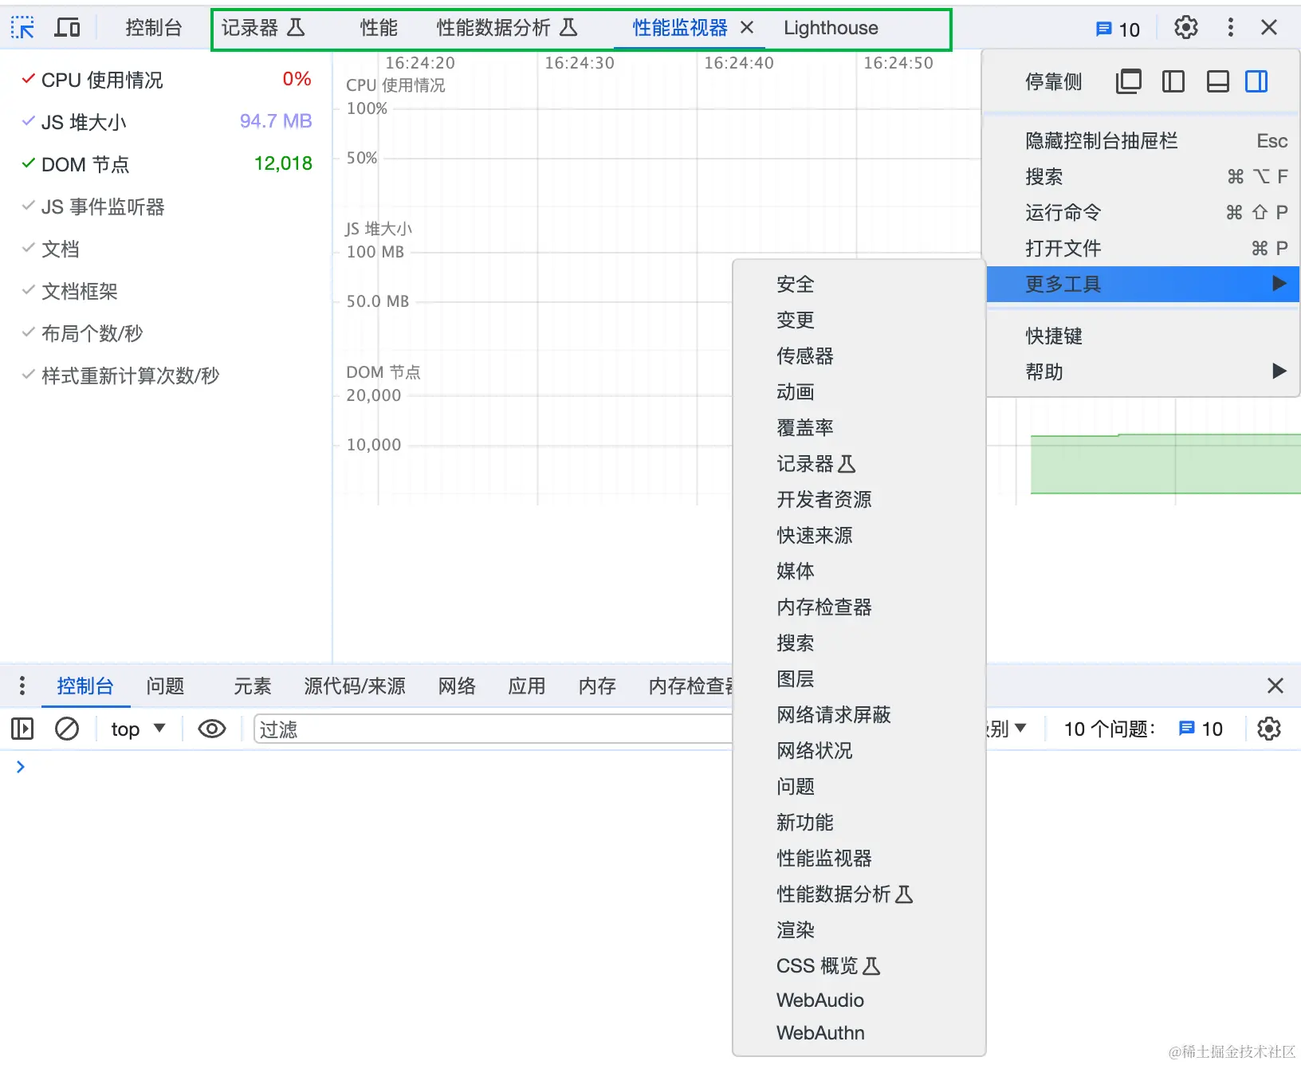Click the console prompt chevron
Screen dimensions: 1301x1065
pyautogui.click(x=21, y=767)
